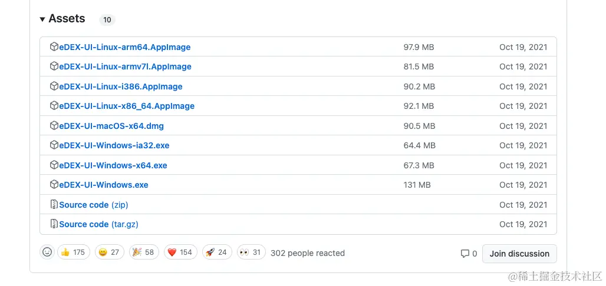The height and width of the screenshot is (286, 606).
Task: Toggle the thumbs up reaction with 175
Action: click(73, 252)
